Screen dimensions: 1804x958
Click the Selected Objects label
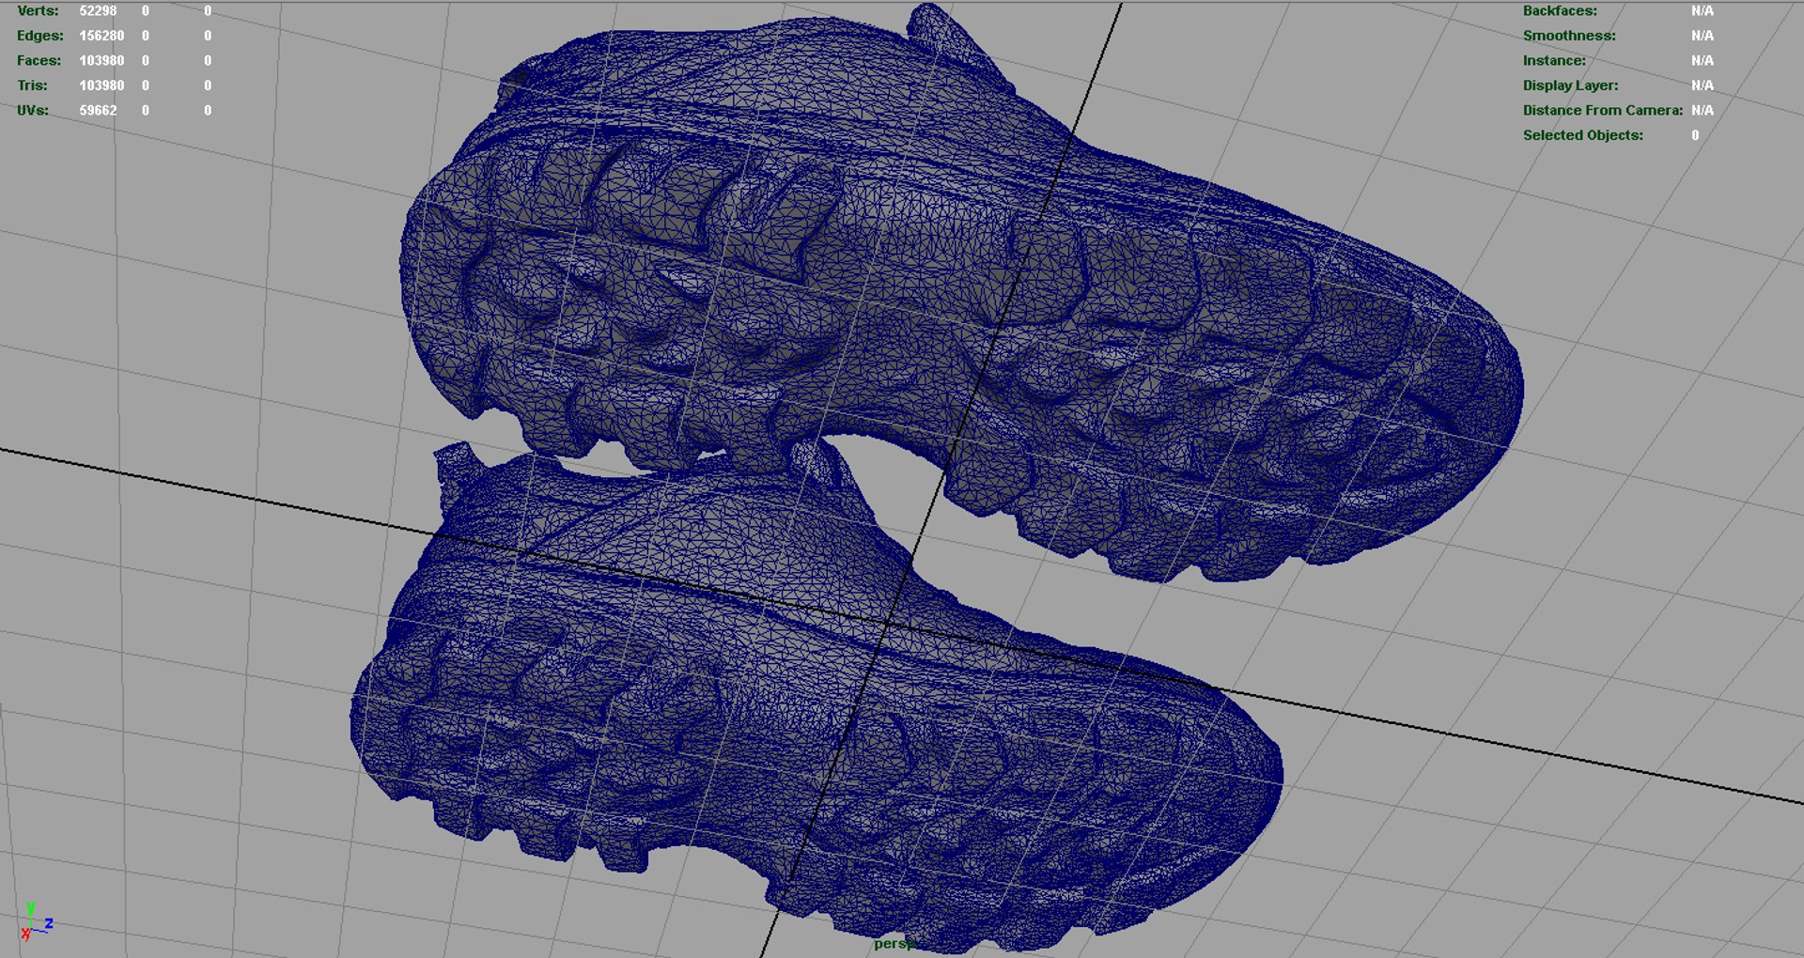pos(1583,135)
